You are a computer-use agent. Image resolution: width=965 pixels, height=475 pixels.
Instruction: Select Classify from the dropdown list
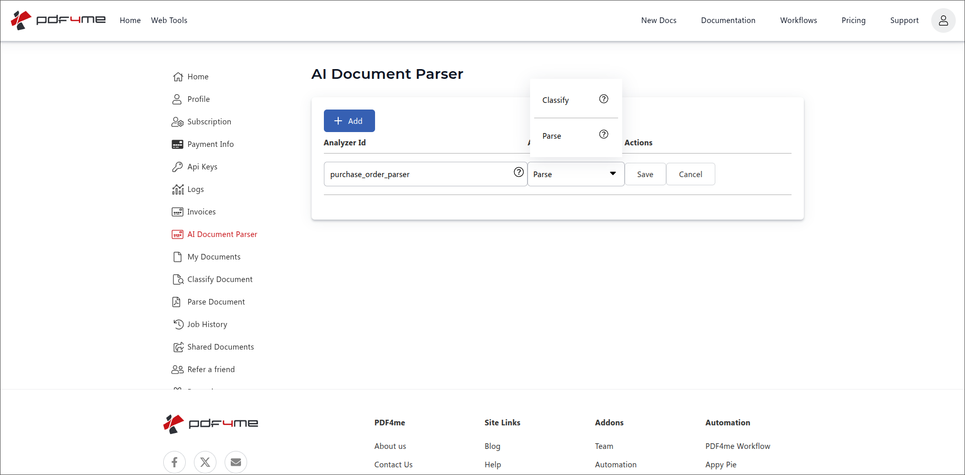click(x=576, y=100)
